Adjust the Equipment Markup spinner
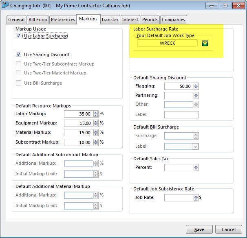 click(x=96, y=123)
